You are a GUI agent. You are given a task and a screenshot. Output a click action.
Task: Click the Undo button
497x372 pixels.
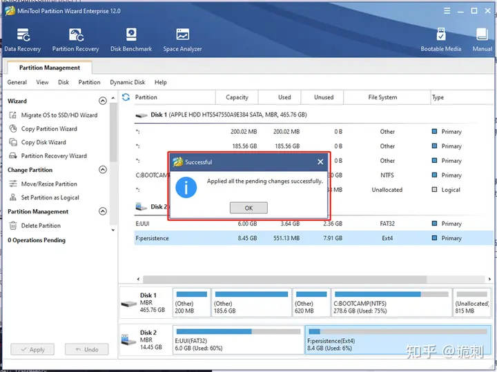pyautogui.click(x=86, y=349)
